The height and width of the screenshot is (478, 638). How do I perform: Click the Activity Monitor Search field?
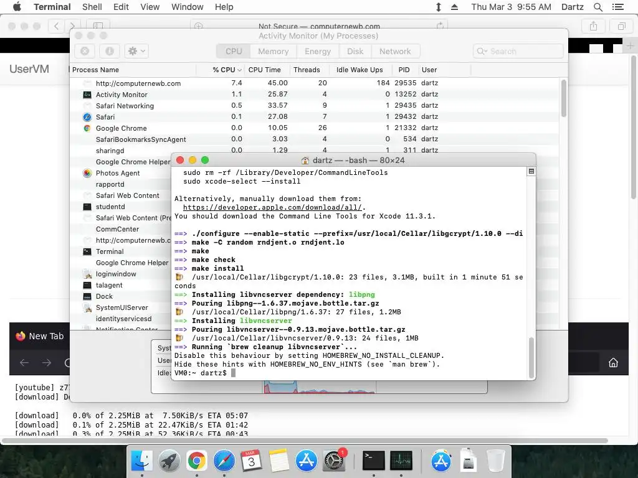518,51
